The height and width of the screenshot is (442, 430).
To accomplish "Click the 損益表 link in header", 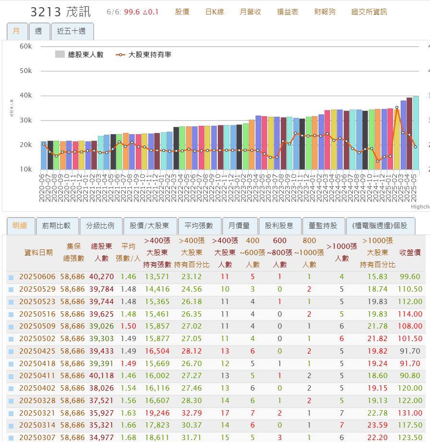I will [287, 12].
